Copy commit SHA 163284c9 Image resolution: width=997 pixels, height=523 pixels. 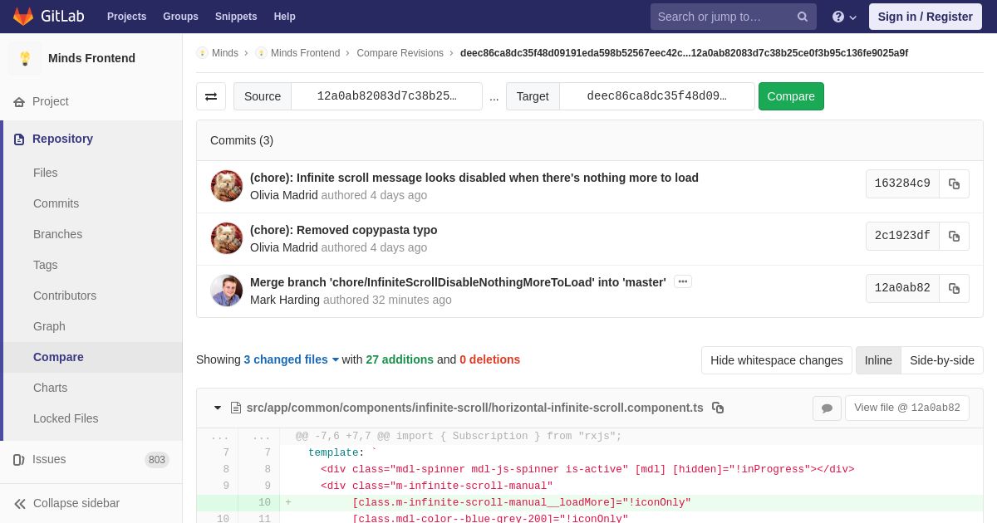(x=954, y=183)
